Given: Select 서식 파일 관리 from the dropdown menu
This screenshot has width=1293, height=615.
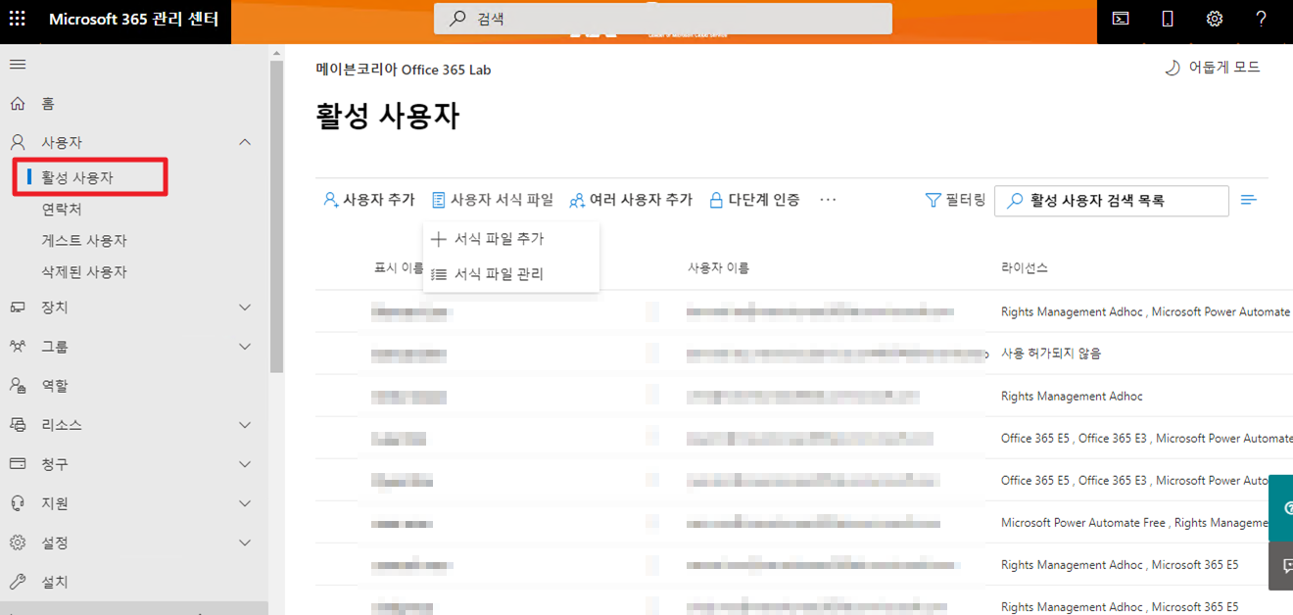Looking at the screenshot, I should [510, 274].
